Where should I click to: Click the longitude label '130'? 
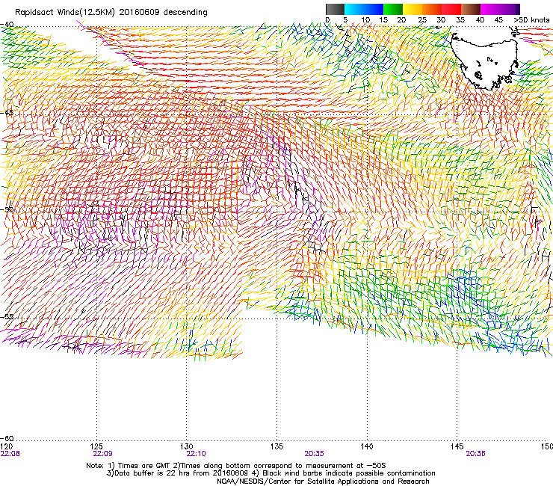click(187, 446)
